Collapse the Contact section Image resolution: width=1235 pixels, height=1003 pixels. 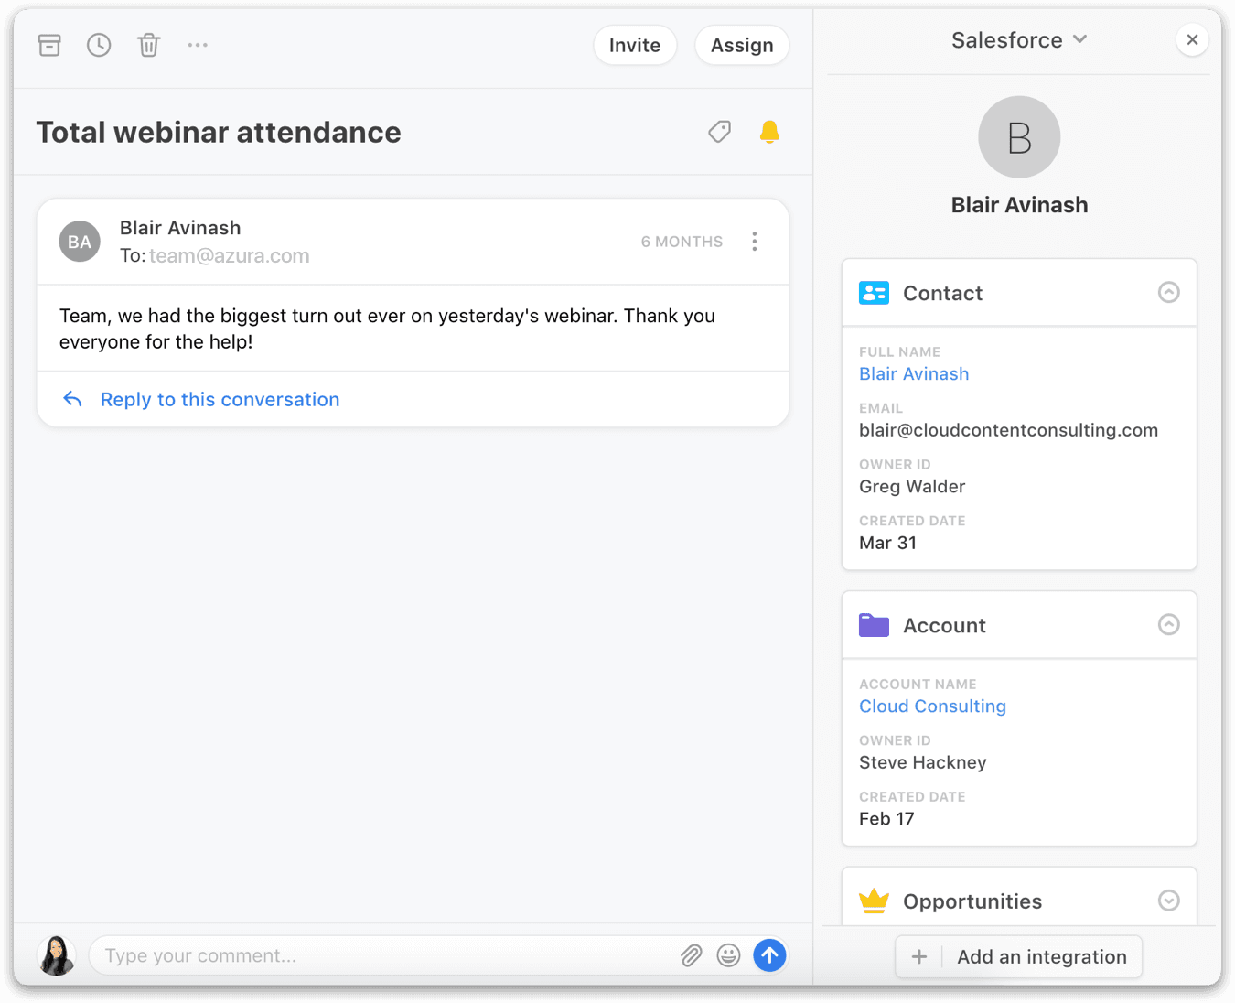pyautogui.click(x=1168, y=293)
